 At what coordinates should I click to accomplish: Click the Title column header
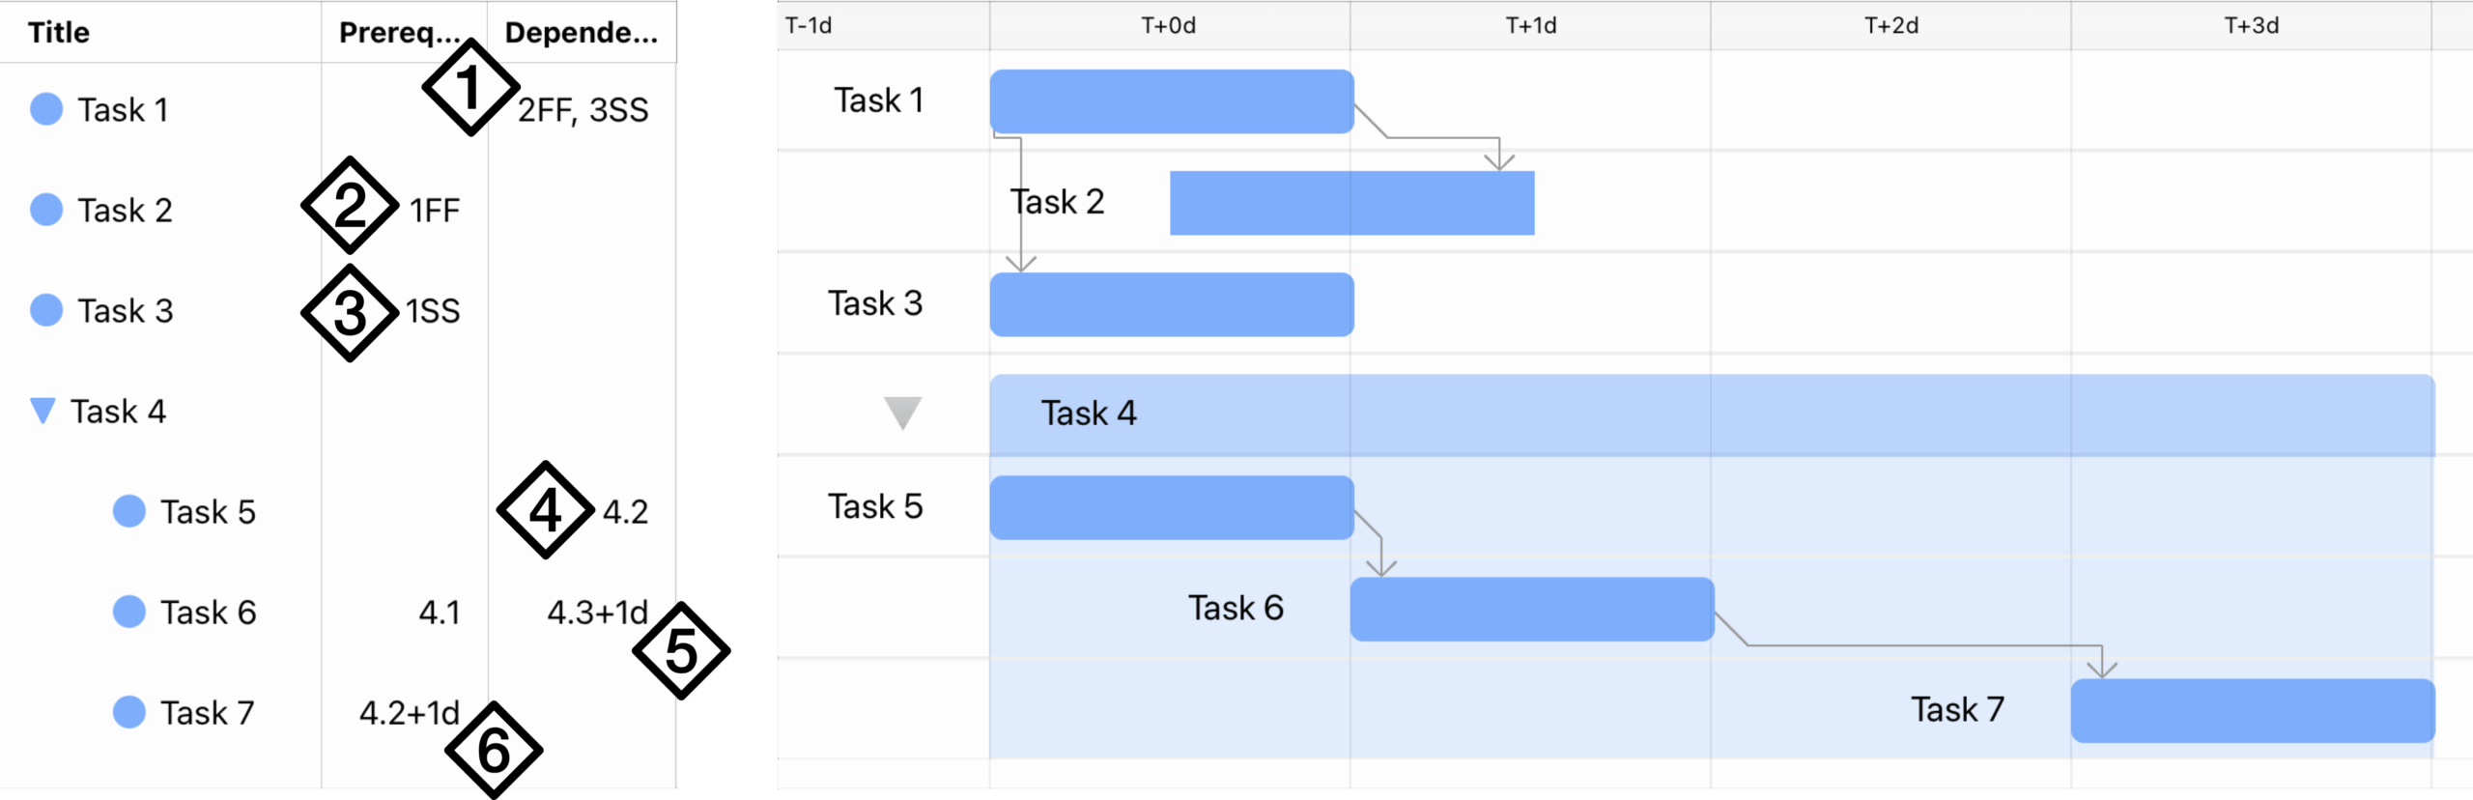tap(58, 32)
